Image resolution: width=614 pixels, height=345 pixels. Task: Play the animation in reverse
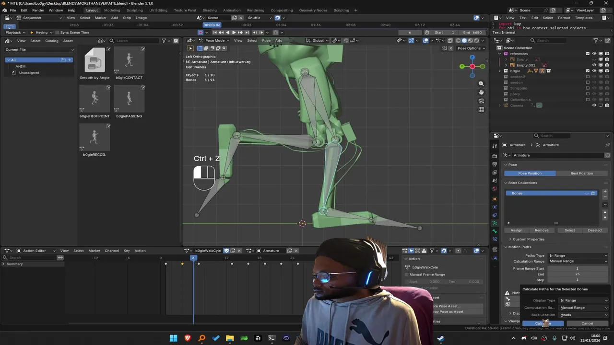click(x=227, y=33)
